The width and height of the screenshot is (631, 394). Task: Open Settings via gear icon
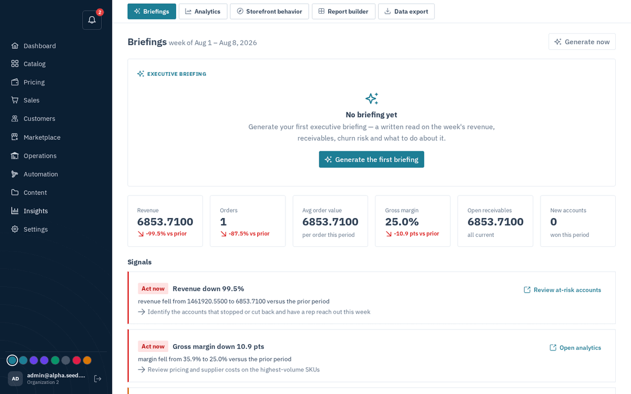pyautogui.click(x=15, y=229)
